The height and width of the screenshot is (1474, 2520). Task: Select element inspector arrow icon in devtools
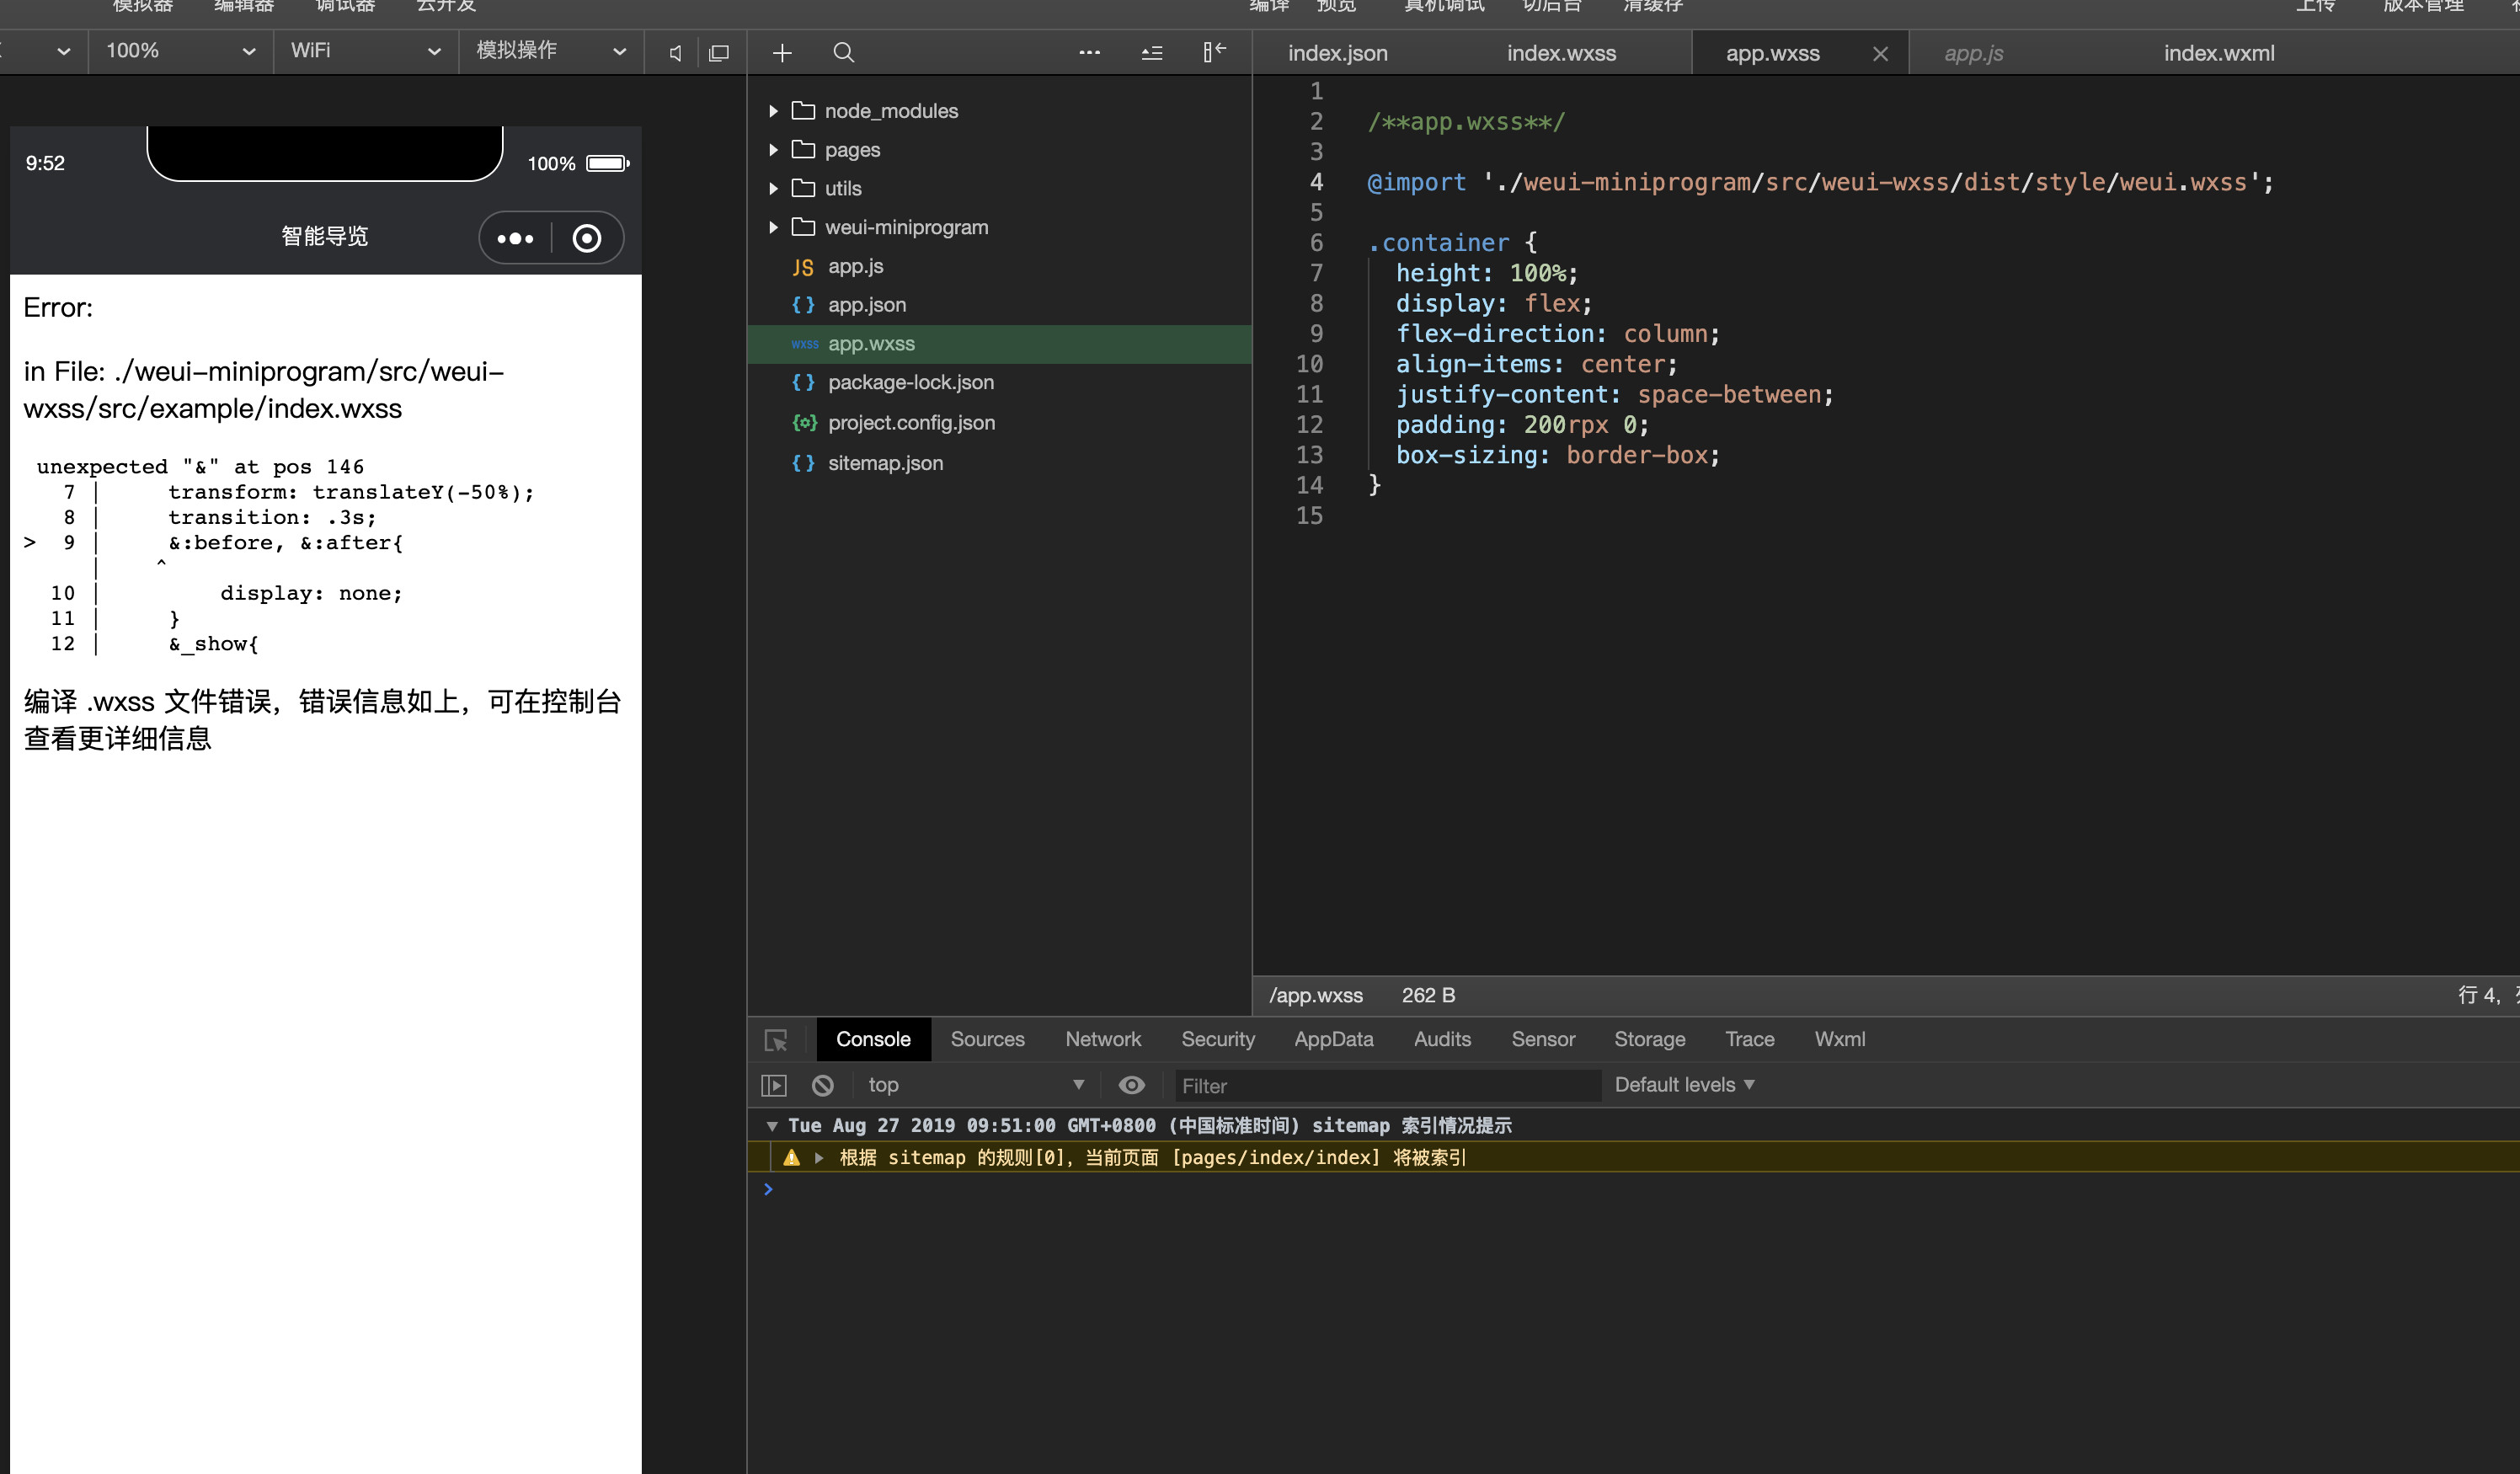(776, 1040)
